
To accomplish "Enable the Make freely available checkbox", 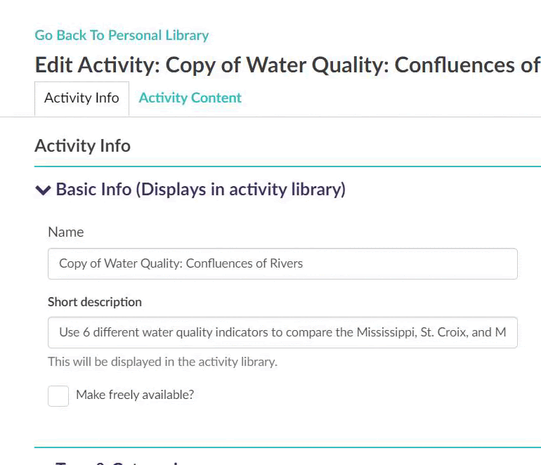I will tap(58, 395).
